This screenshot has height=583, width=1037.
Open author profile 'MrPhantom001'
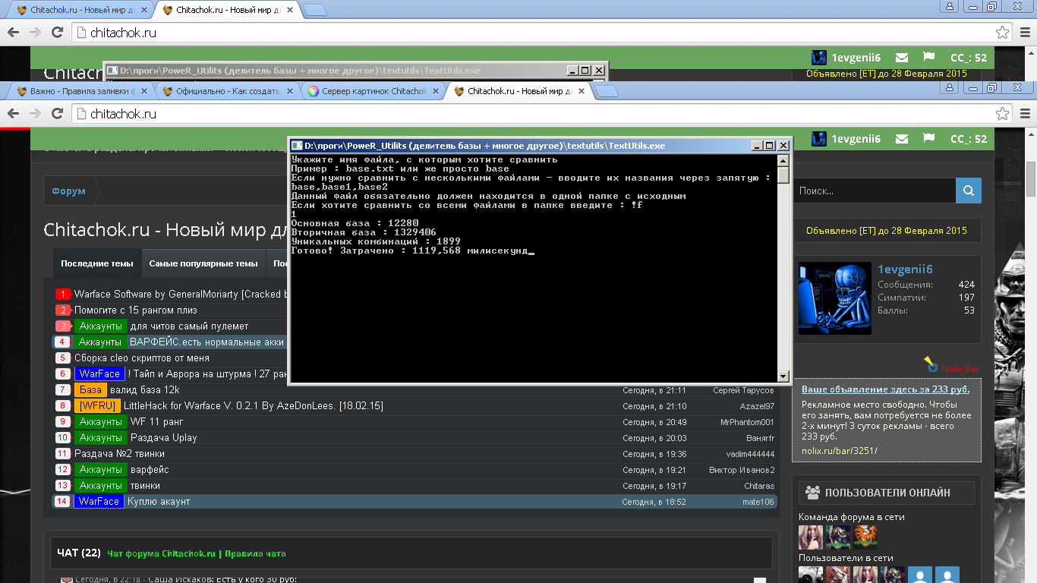747,422
